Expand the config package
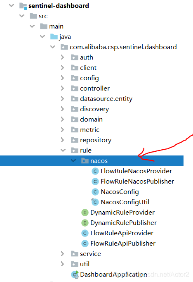193x282 pixels. pyautogui.click(x=62, y=78)
